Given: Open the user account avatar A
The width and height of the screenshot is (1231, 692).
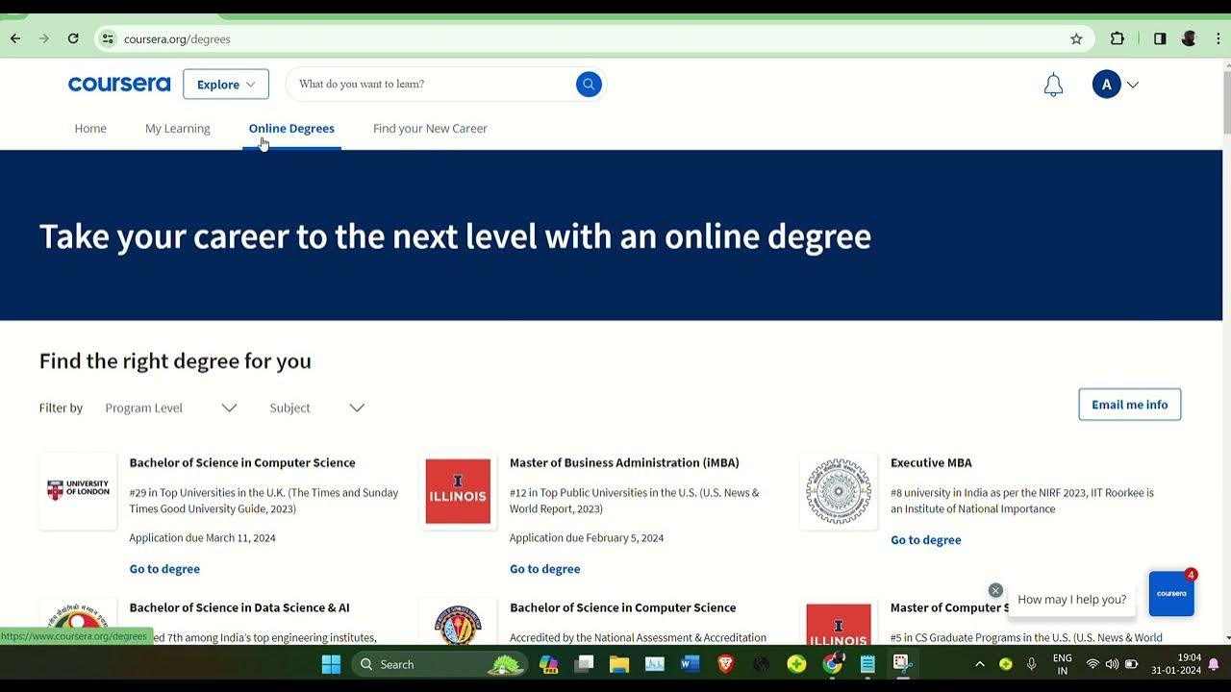Looking at the screenshot, I should 1106,85.
